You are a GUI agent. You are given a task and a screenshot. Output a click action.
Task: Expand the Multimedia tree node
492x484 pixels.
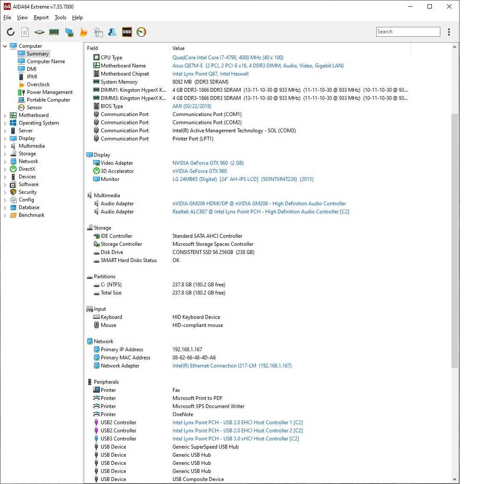(x=5, y=146)
